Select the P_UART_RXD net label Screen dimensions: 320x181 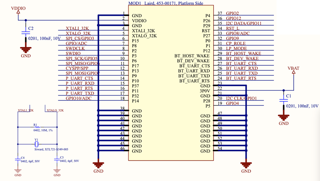pos(80,83)
